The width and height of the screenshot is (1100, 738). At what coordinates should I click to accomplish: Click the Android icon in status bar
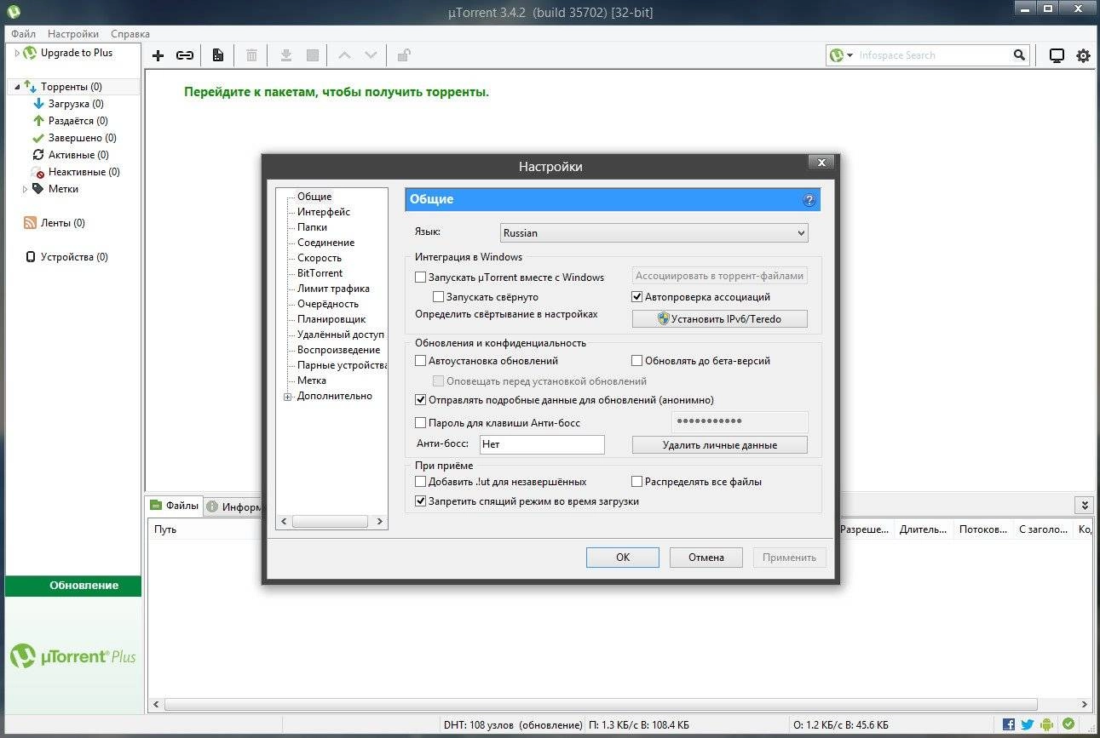[1047, 724]
